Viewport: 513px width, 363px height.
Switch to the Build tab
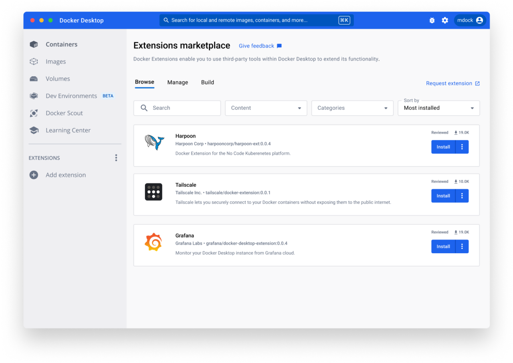(x=208, y=83)
